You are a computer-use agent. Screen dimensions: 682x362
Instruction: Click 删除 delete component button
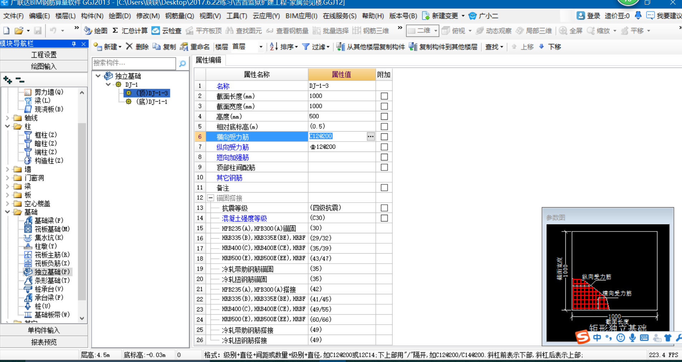coord(137,47)
